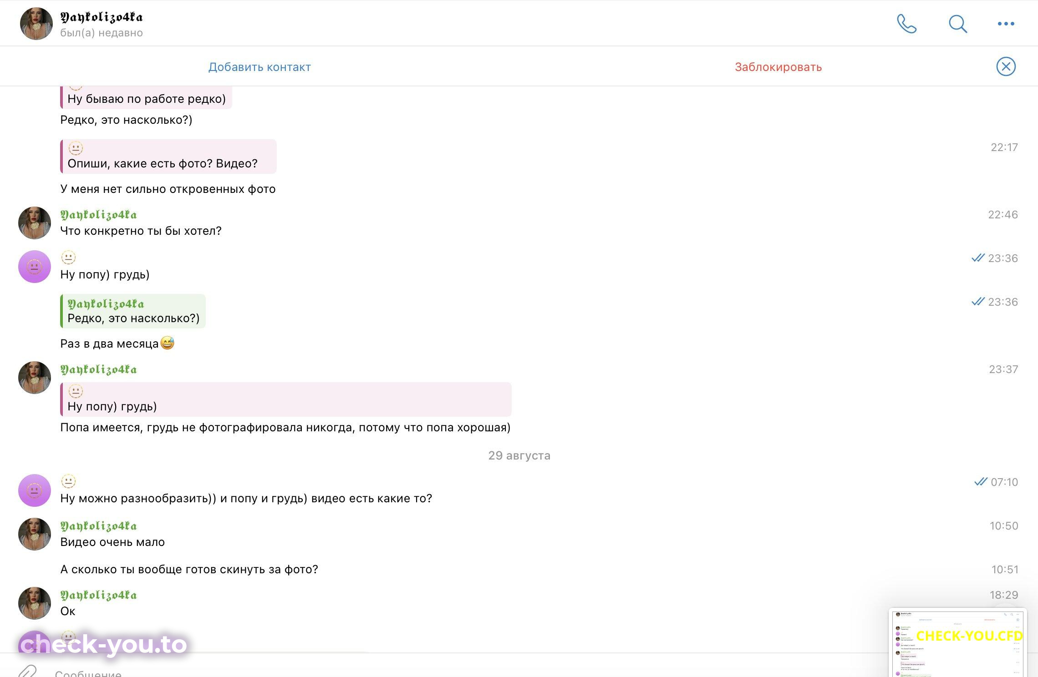Open search in chat via magnifier icon
Screen dimensions: 1038x677
957,24
